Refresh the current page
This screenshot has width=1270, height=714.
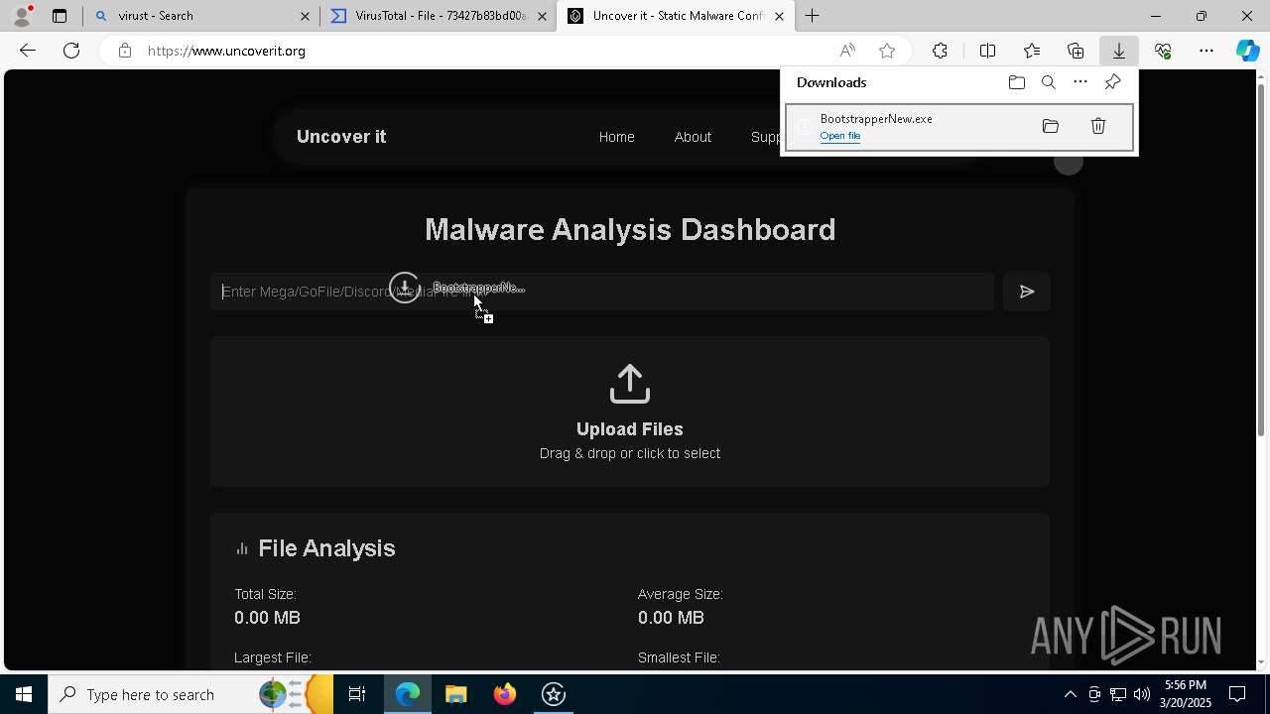click(71, 51)
